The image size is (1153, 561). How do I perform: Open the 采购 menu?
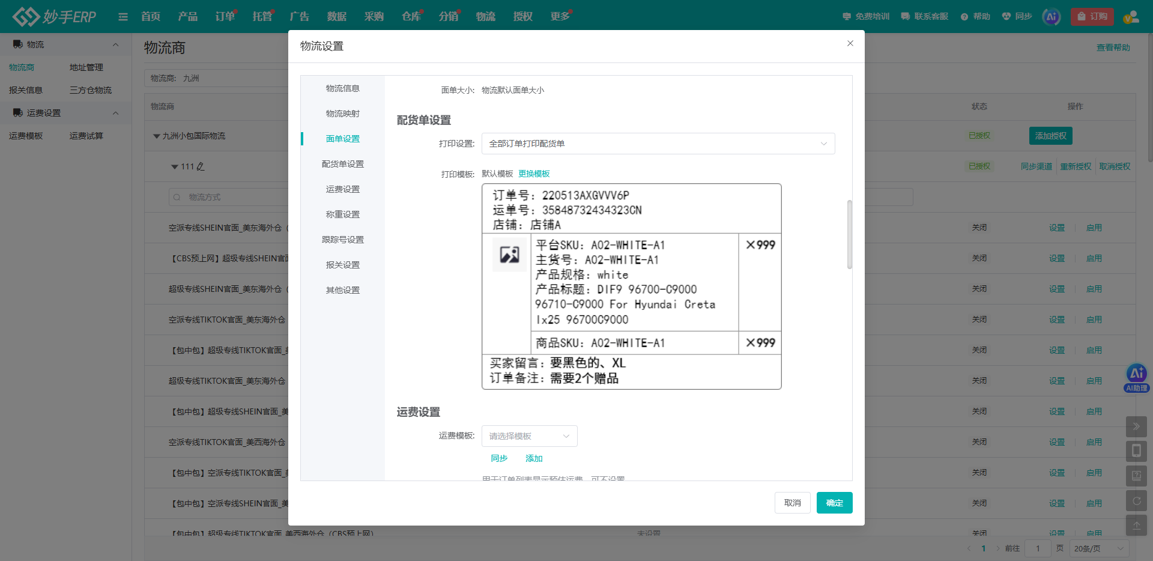374,16
